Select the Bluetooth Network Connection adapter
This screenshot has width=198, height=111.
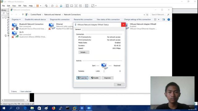[x=29, y=27]
